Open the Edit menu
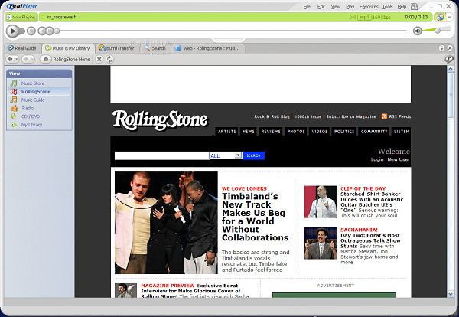 point(321,6)
